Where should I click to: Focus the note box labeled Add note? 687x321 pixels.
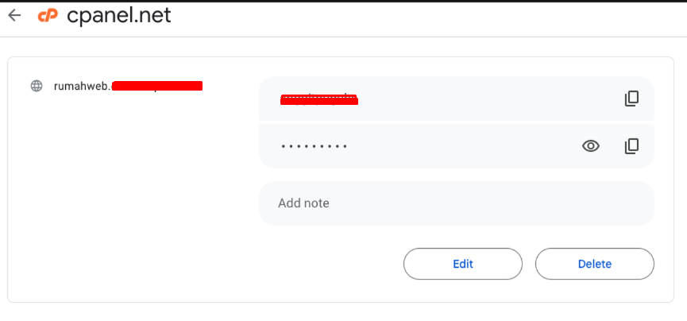[456, 203]
